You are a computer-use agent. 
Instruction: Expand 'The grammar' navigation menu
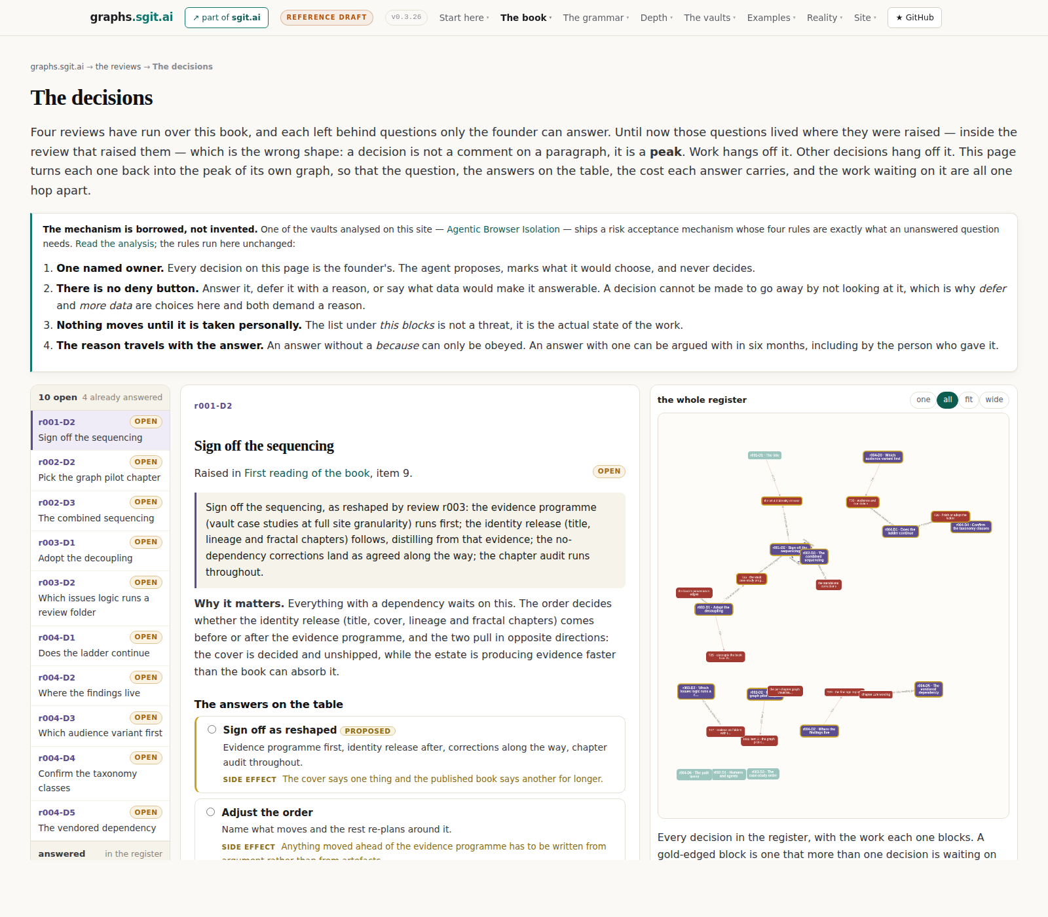click(x=596, y=18)
